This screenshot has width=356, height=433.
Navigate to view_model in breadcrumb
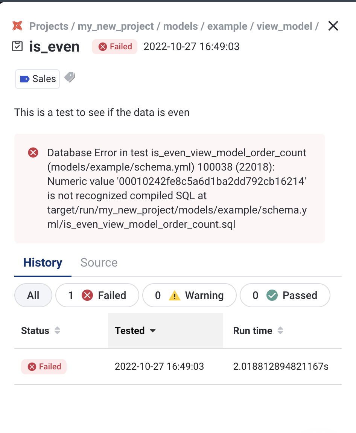click(x=284, y=26)
